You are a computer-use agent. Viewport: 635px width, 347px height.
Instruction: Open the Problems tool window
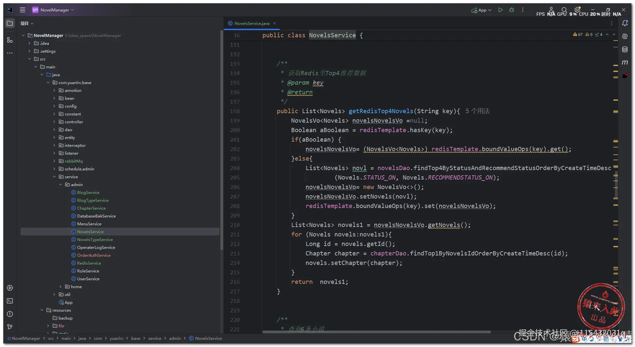coord(10,314)
